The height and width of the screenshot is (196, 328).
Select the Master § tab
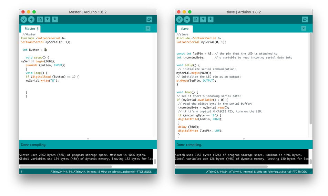(31, 29)
